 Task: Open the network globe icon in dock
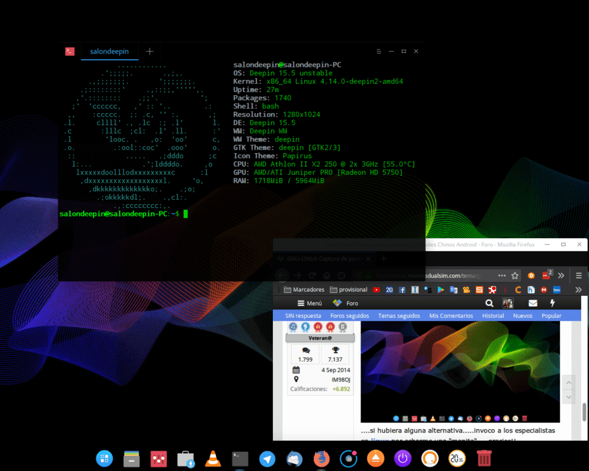(x=349, y=459)
